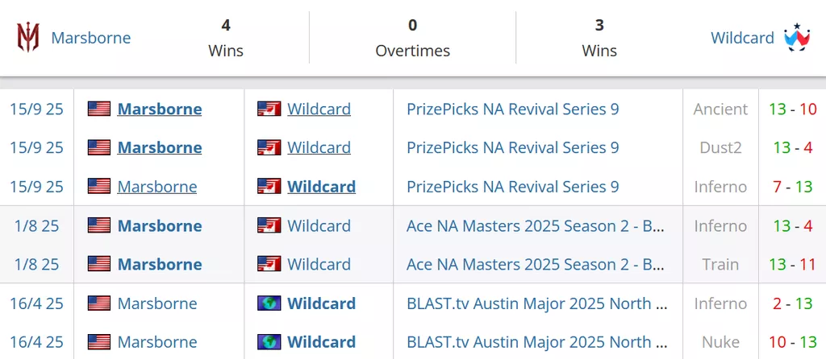This screenshot has width=826, height=359.
Task: Click the Dust2 map label
Action: (x=720, y=147)
